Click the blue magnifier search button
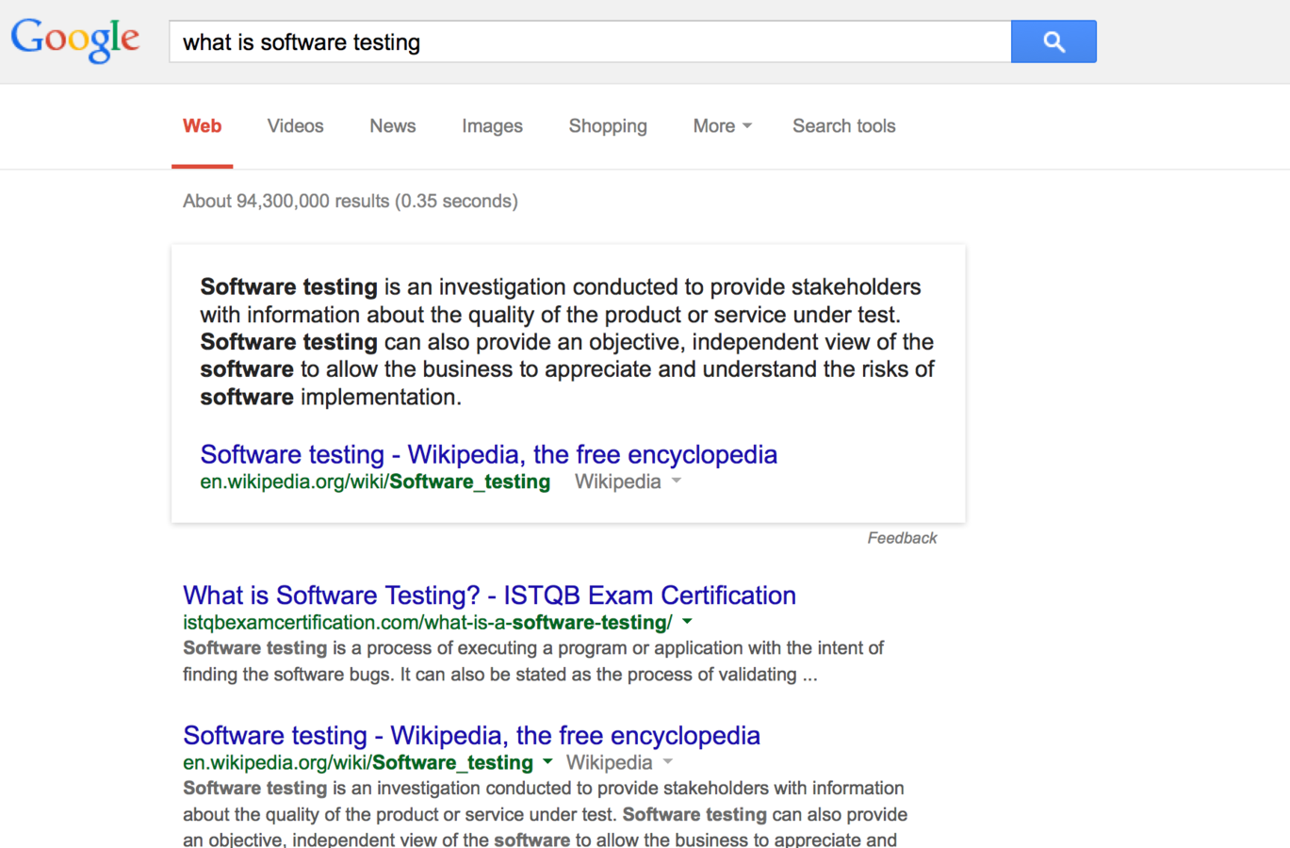Image resolution: width=1290 pixels, height=848 pixels. 1053,41
